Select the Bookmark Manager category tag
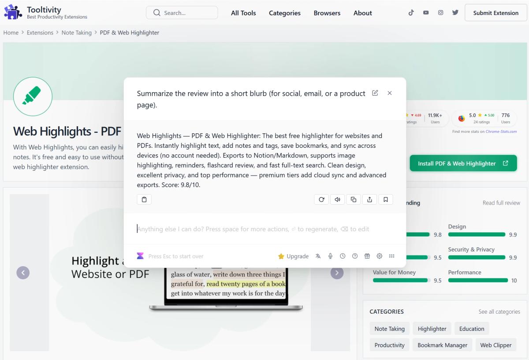Viewport: 529px width, 360px height. [x=443, y=345]
